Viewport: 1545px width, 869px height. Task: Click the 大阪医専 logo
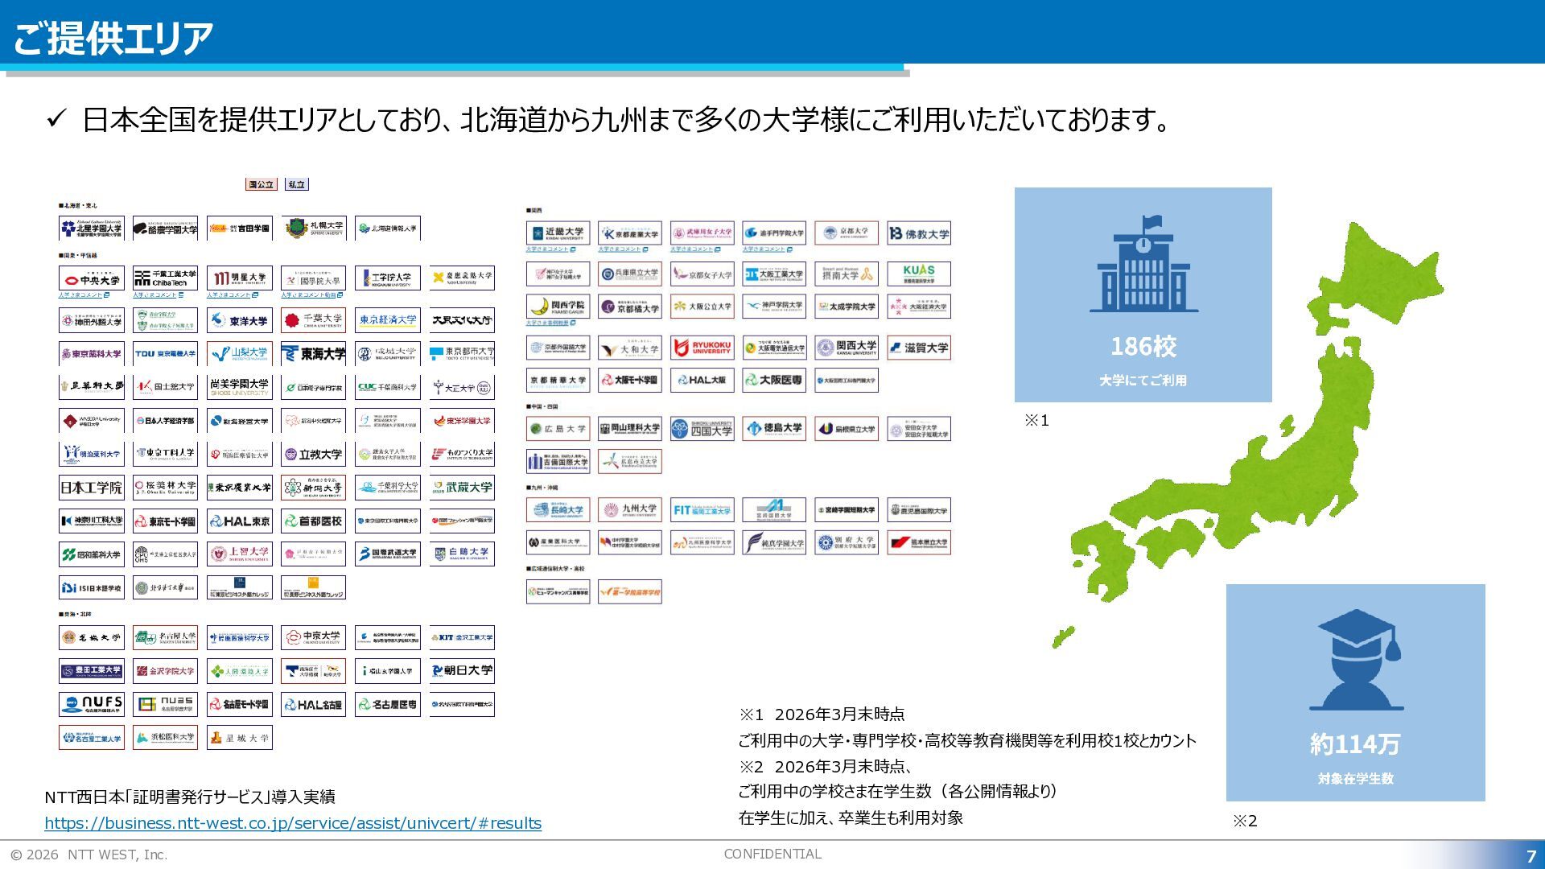[774, 380]
